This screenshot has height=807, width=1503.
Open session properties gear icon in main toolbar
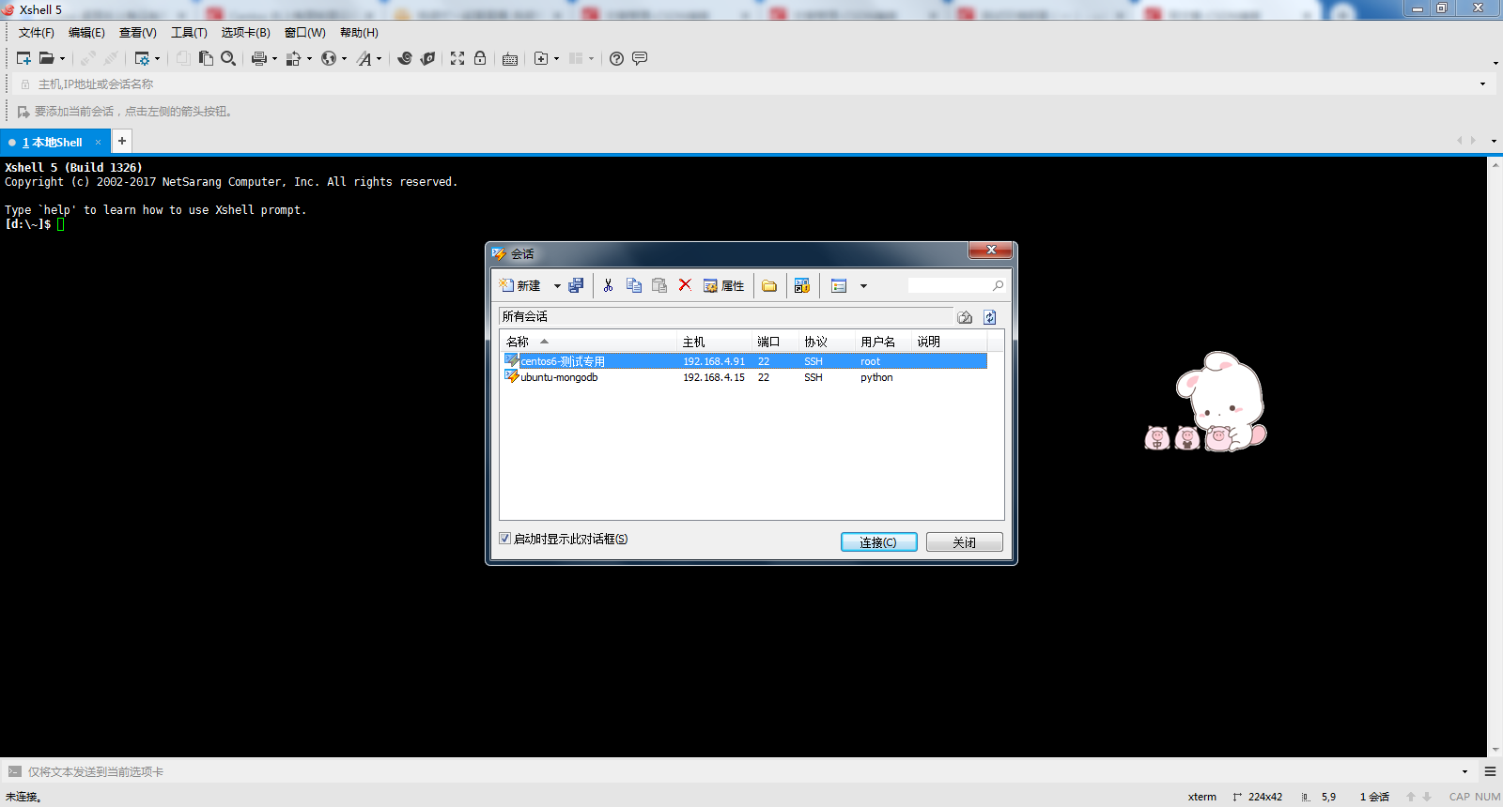point(142,58)
